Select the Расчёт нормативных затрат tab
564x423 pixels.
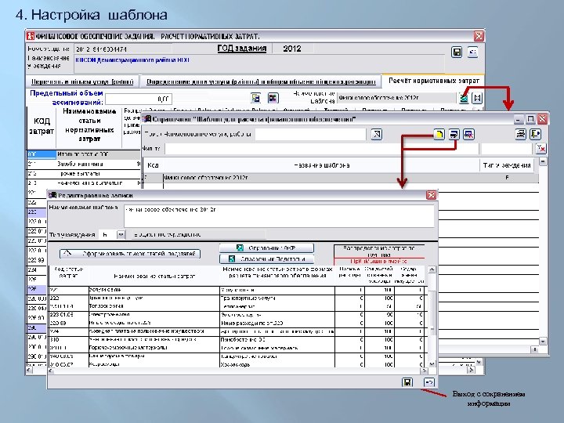(x=434, y=81)
